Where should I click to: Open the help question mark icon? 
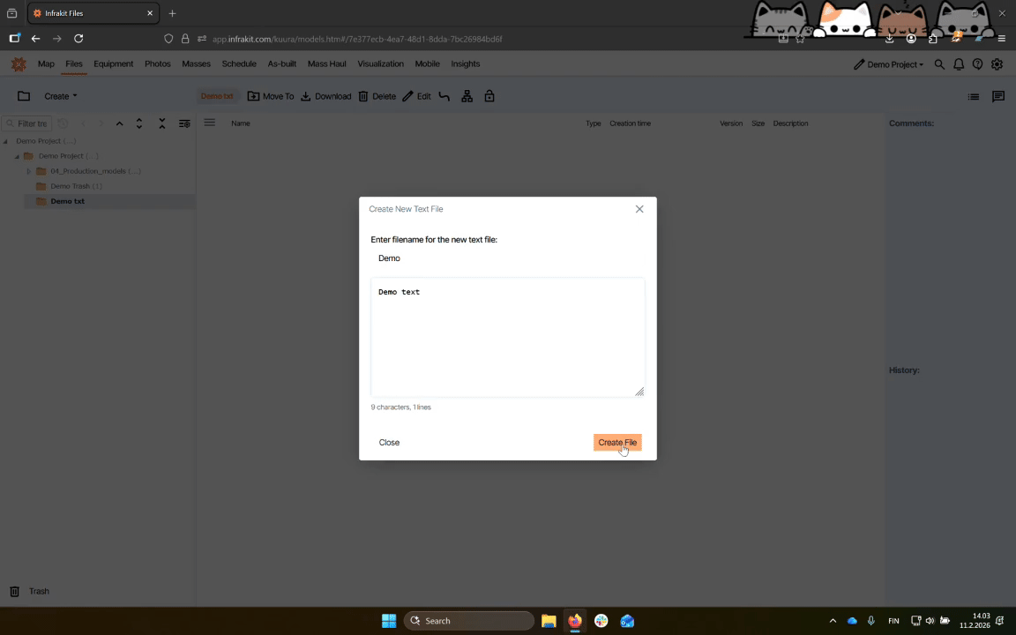point(978,64)
